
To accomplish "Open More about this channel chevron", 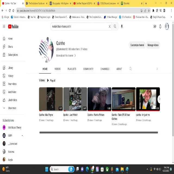I will click(x=75, y=55).
